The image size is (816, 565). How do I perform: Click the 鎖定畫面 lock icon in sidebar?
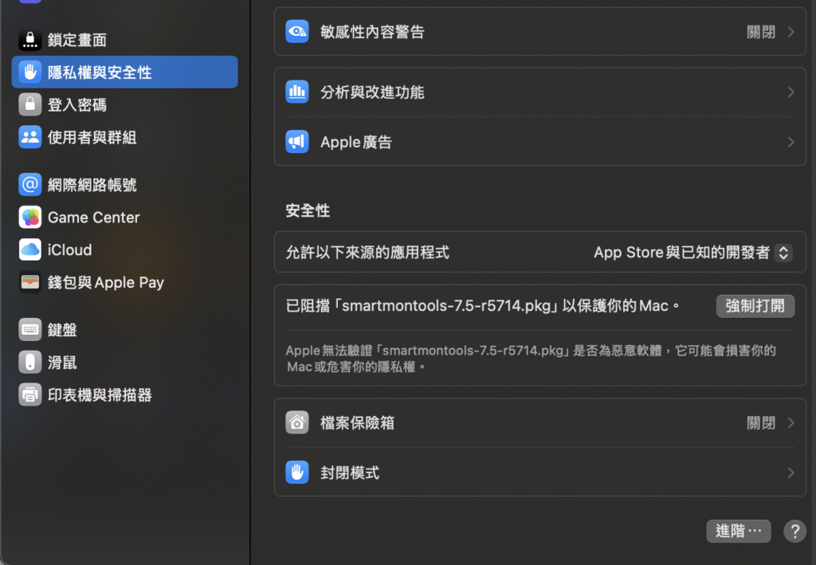[30, 40]
